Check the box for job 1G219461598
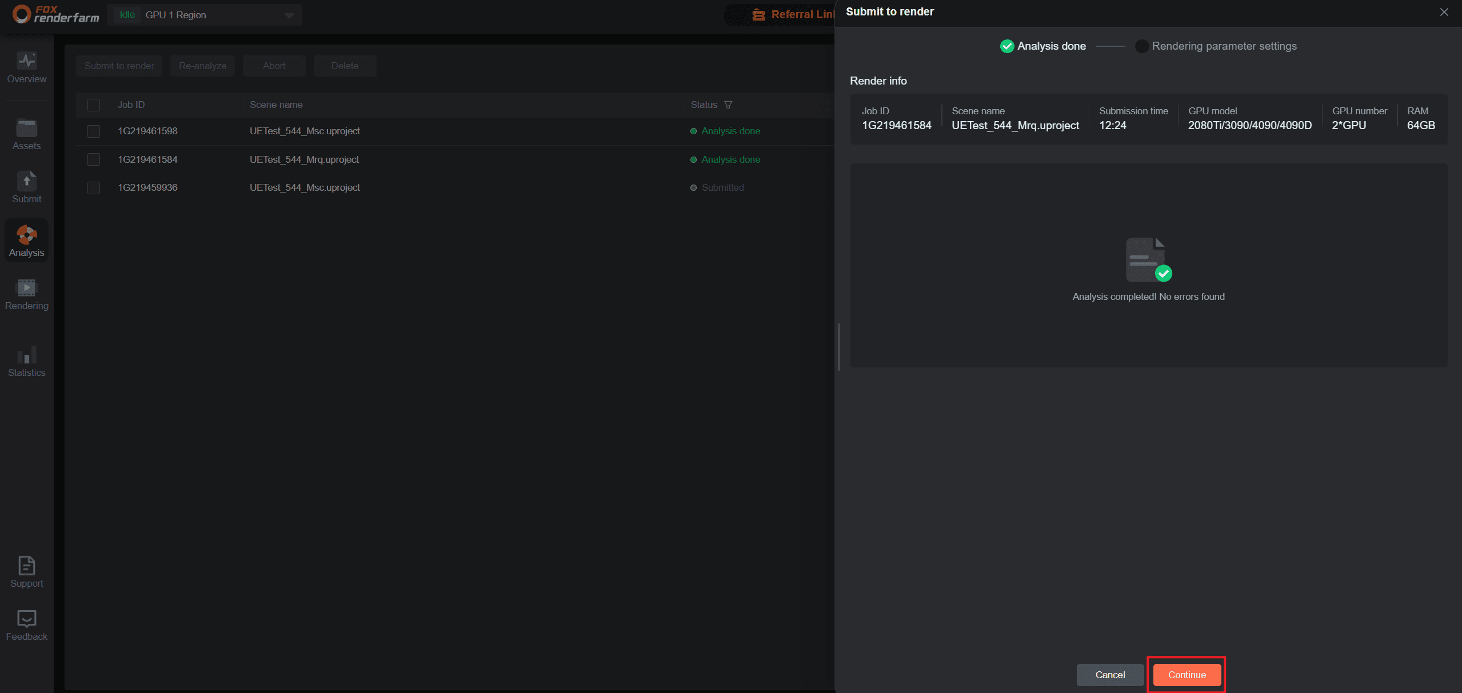1462x693 pixels. pyautogui.click(x=94, y=131)
